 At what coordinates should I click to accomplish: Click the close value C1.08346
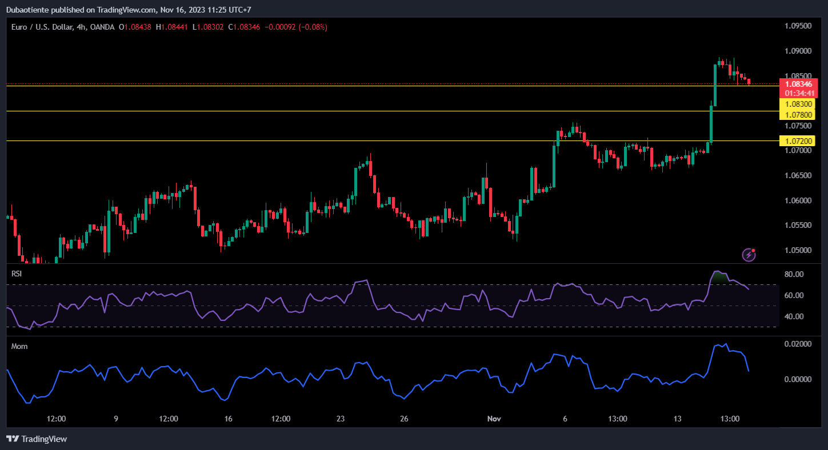point(245,27)
